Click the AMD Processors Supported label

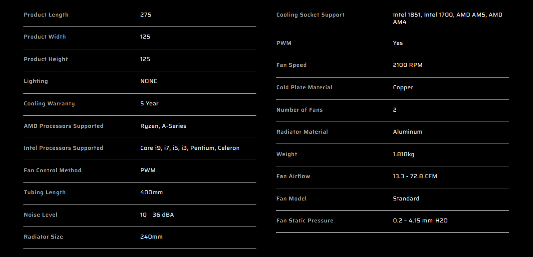click(x=63, y=126)
